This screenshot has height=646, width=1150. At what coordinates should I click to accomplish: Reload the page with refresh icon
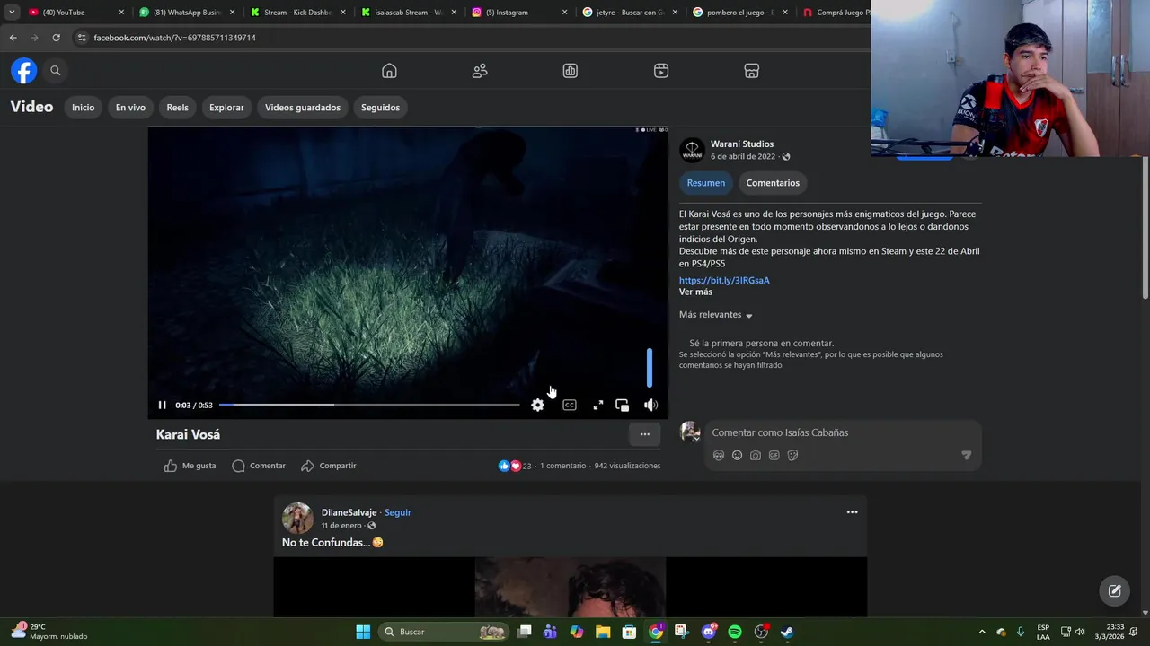(x=56, y=38)
